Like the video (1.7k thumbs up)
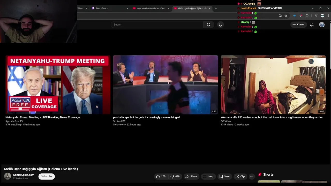331x186 pixels. click(161, 176)
